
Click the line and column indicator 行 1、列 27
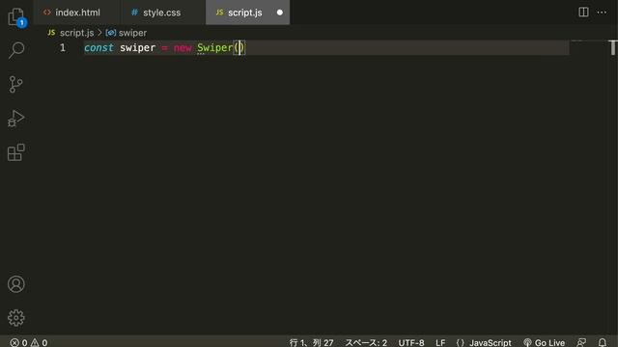(x=311, y=343)
